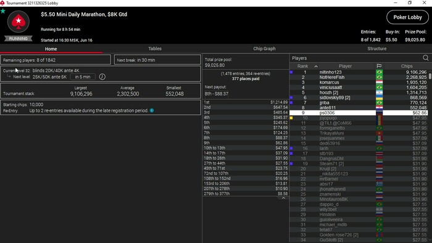Click the largest stack value 9,106,296
432x243 pixels.
tap(81, 94)
